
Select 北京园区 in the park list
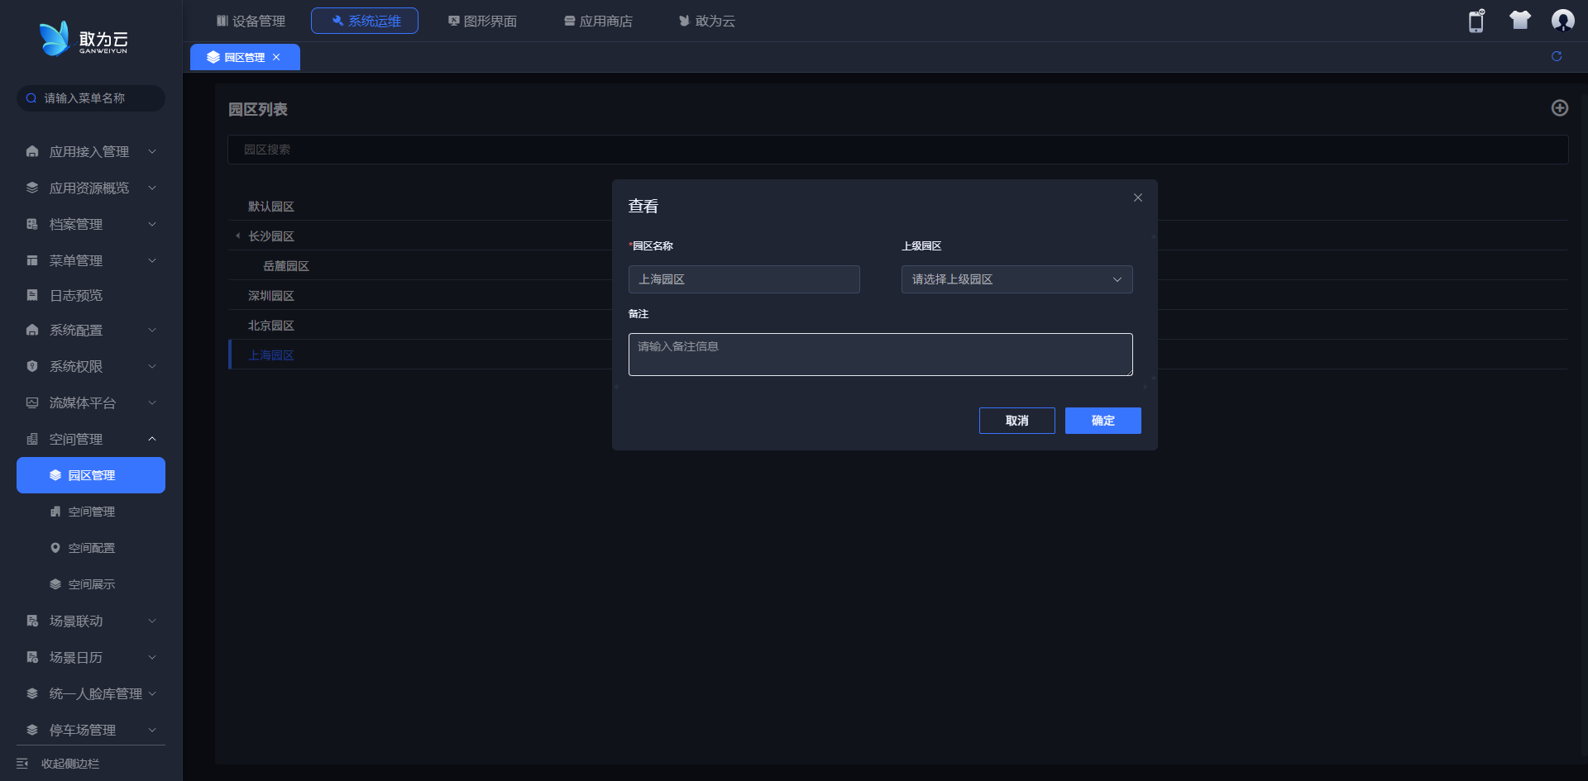271,325
